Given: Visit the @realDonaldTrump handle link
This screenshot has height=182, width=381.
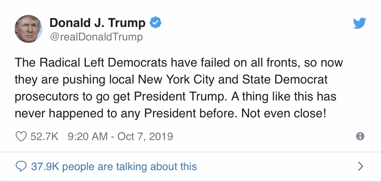Looking at the screenshot, I should [96, 37].
